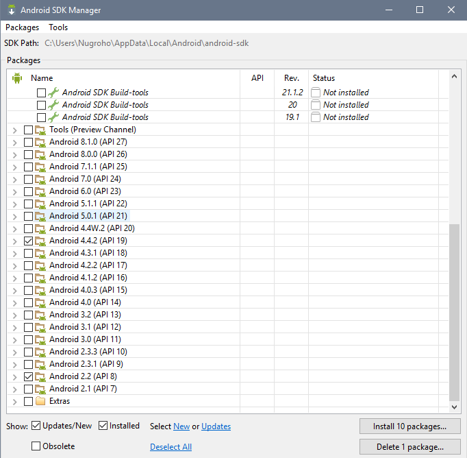Image resolution: width=467 pixels, height=458 pixels.
Task: Sort by the Name column header
Action: pyautogui.click(x=42, y=78)
